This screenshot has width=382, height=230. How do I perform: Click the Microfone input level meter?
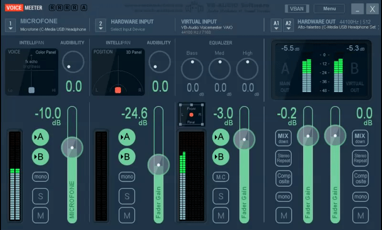pos(15,176)
